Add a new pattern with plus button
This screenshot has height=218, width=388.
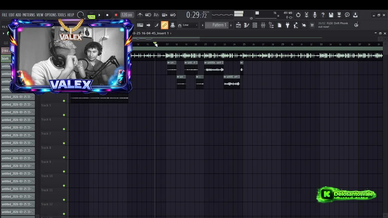click(x=231, y=25)
